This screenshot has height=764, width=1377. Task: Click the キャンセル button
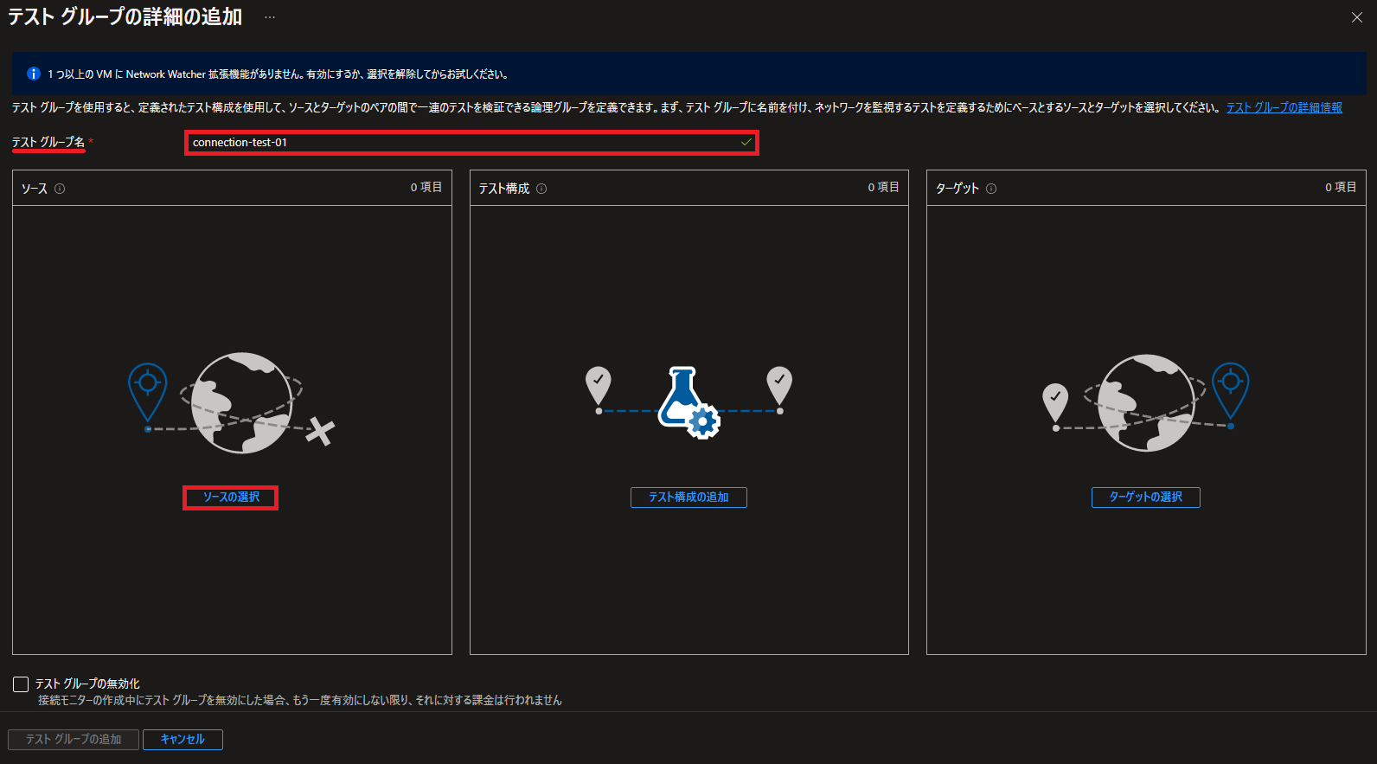point(183,740)
